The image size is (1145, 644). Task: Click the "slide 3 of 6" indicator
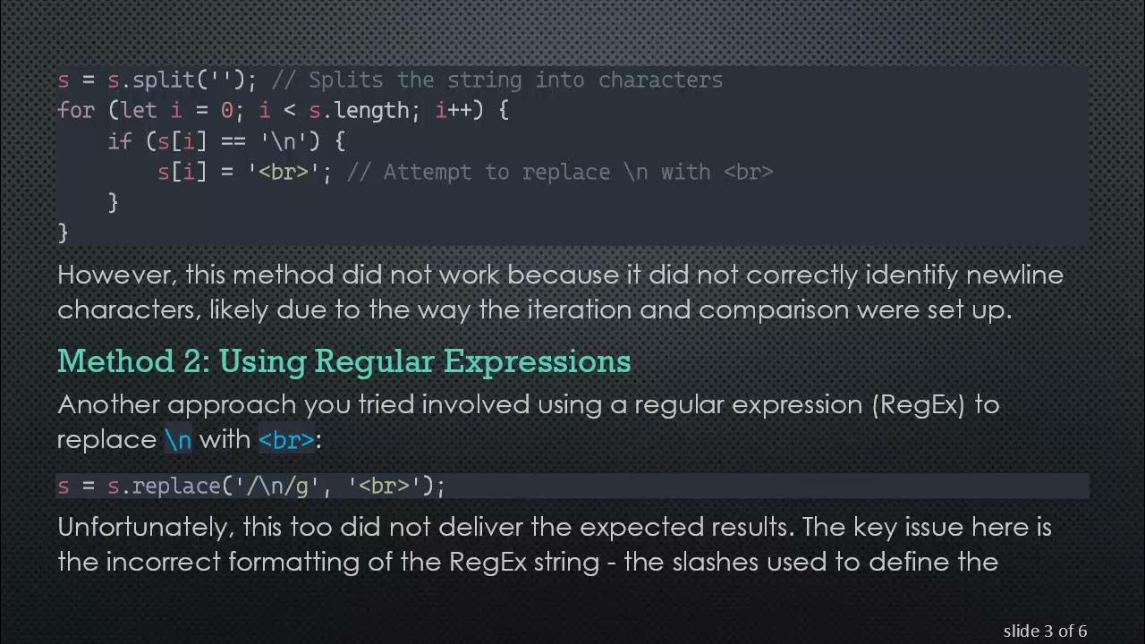pos(1045,631)
